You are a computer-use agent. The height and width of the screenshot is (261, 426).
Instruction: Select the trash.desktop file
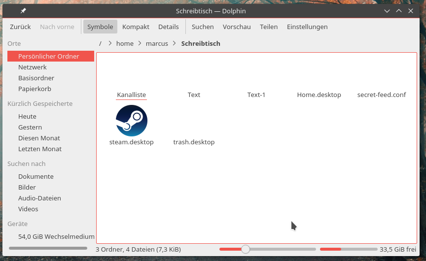(x=194, y=142)
